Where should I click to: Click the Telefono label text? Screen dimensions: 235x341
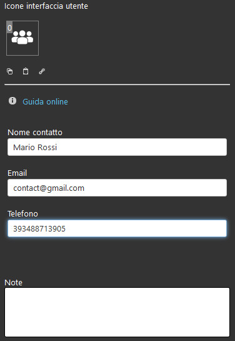tap(22, 213)
